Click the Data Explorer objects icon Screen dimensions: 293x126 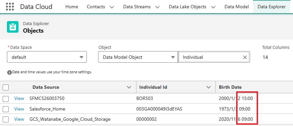pos(13,27)
